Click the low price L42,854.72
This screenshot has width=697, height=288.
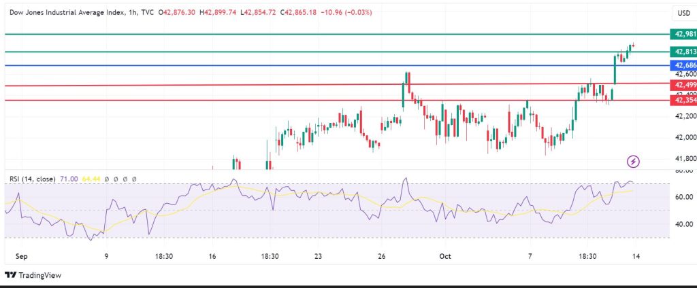coord(258,13)
